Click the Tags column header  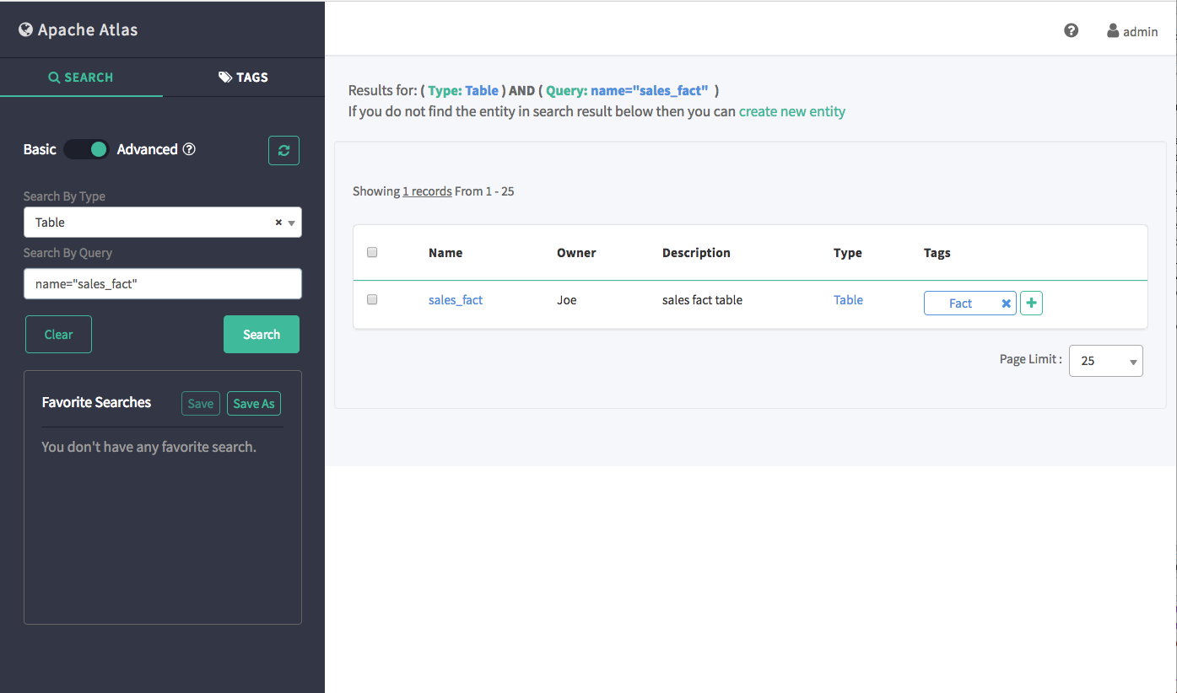tap(937, 253)
